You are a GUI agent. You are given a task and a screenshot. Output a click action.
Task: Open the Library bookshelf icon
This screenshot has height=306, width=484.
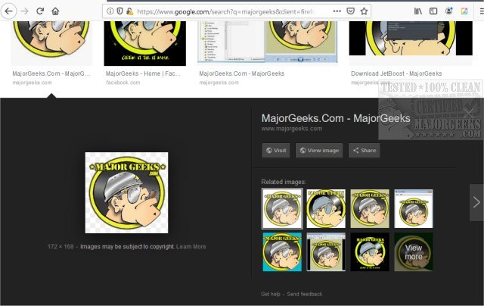click(x=418, y=11)
